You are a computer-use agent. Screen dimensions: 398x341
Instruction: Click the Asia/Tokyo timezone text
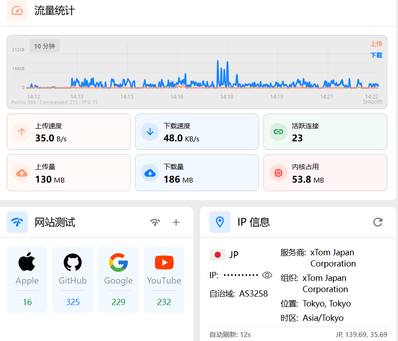coord(323,318)
